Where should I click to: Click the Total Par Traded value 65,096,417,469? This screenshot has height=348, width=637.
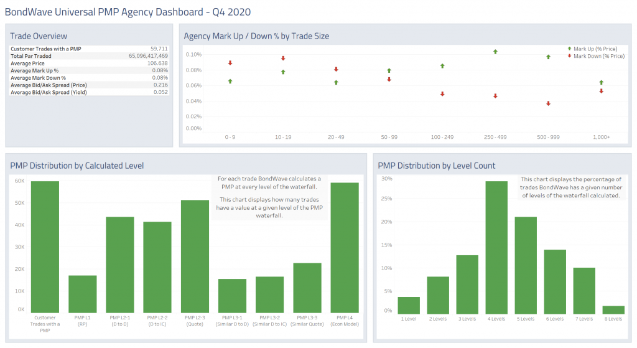coord(148,55)
